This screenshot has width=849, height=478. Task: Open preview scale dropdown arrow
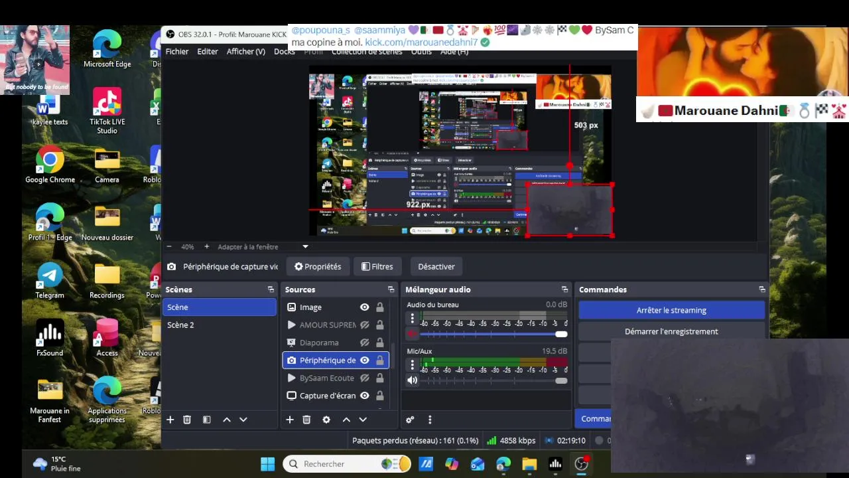click(x=305, y=246)
